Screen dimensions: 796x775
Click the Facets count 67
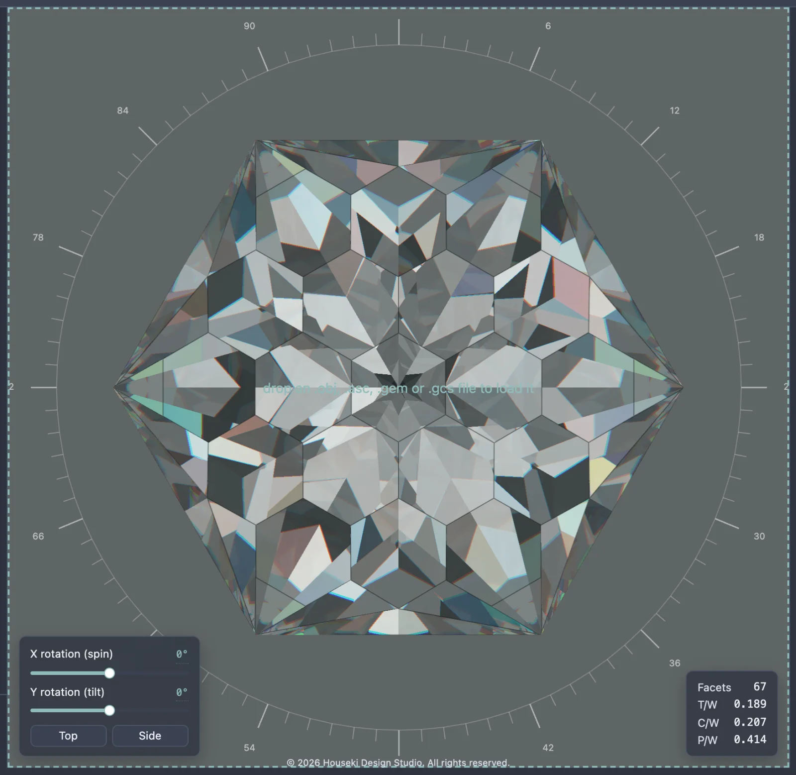760,687
